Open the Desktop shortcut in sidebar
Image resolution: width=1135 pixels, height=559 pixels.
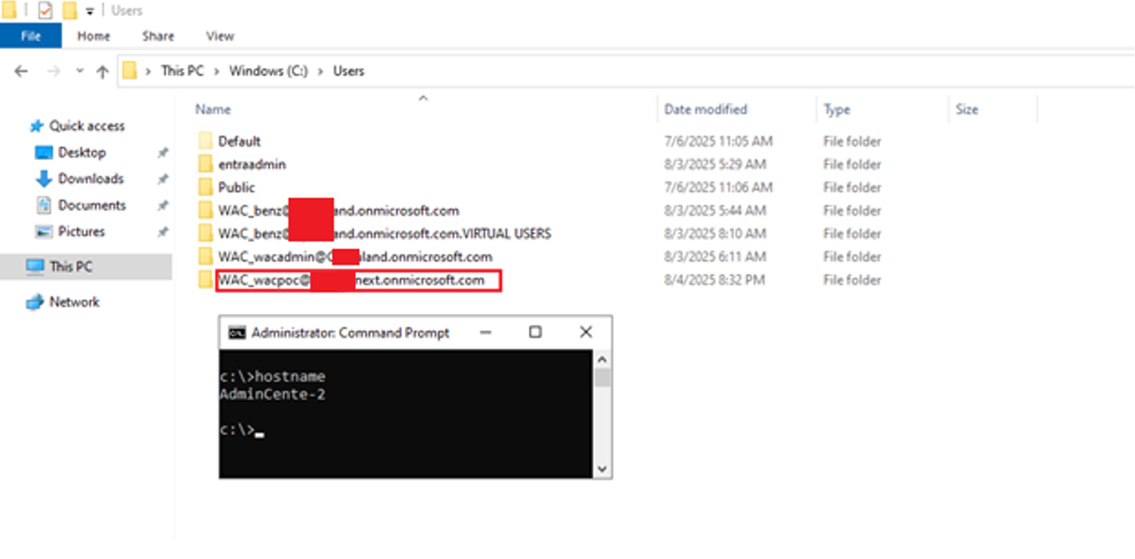pyautogui.click(x=81, y=152)
